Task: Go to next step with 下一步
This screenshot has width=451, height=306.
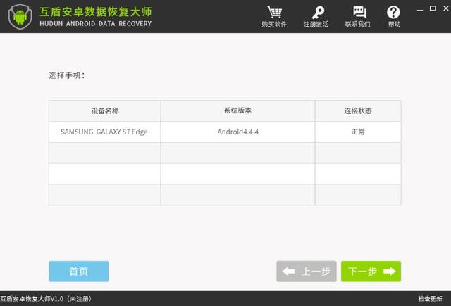Action: (371, 272)
